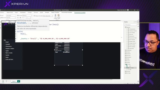Check the Suíça option in slicer

[x=4, y=57]
